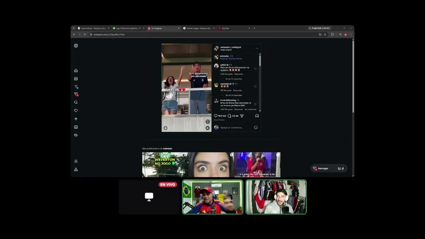Open the Instagram logo home link
Screen dimensions: 425x239
click(76, 45)
